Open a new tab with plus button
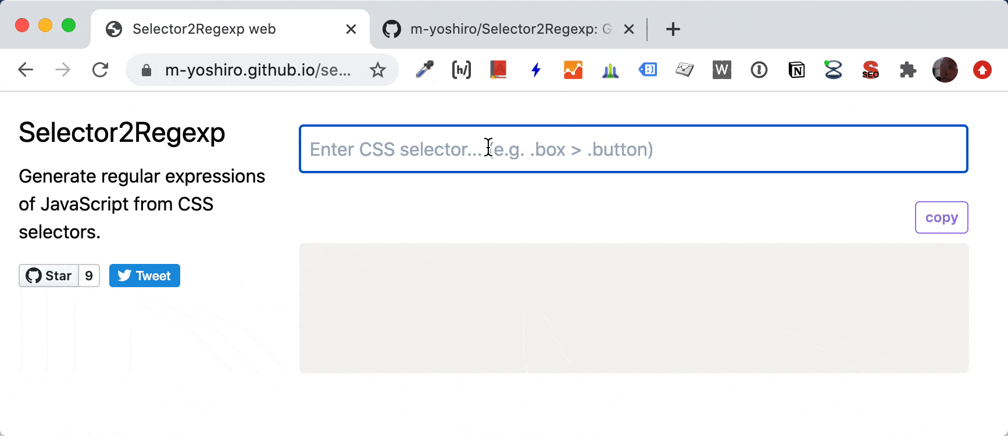 673,29
